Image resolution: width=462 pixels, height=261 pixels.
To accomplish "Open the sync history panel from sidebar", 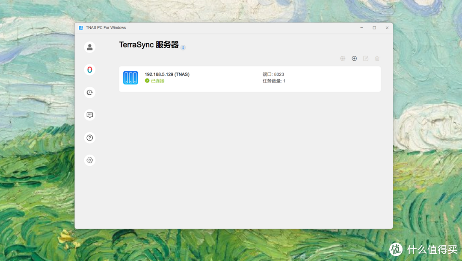I will tap(89, 92).
